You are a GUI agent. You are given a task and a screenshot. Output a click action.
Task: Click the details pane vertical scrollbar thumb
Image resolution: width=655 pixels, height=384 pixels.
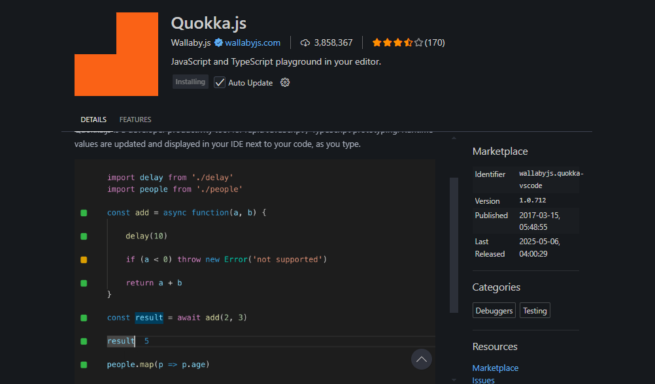coord(454,245)
